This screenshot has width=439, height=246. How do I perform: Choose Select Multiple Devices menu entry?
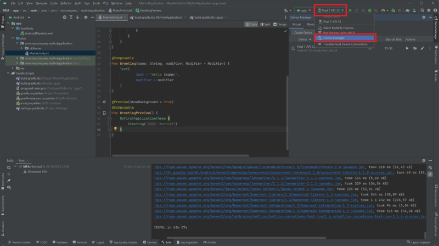click(x=345, y=28)
